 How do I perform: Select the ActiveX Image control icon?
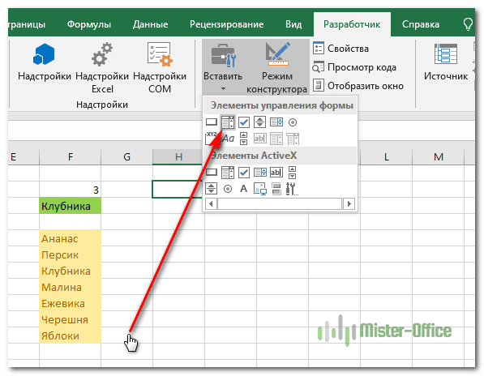tap(260, 189)
